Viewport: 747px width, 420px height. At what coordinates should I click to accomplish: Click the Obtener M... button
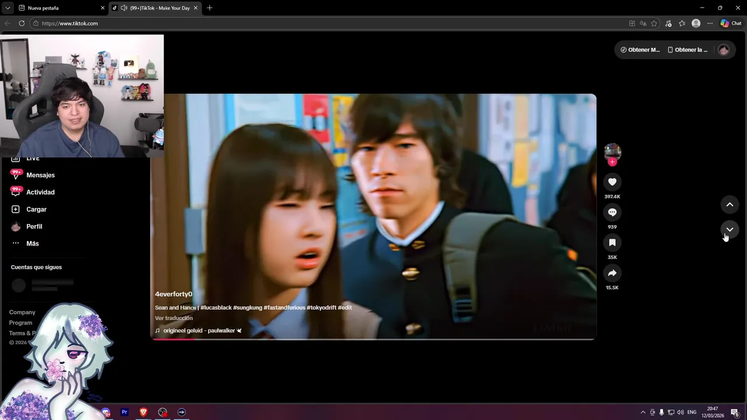point(640,50)
